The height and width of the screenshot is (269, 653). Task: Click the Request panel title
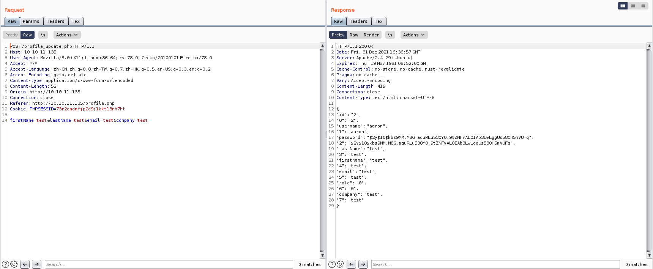pos(14,10)
